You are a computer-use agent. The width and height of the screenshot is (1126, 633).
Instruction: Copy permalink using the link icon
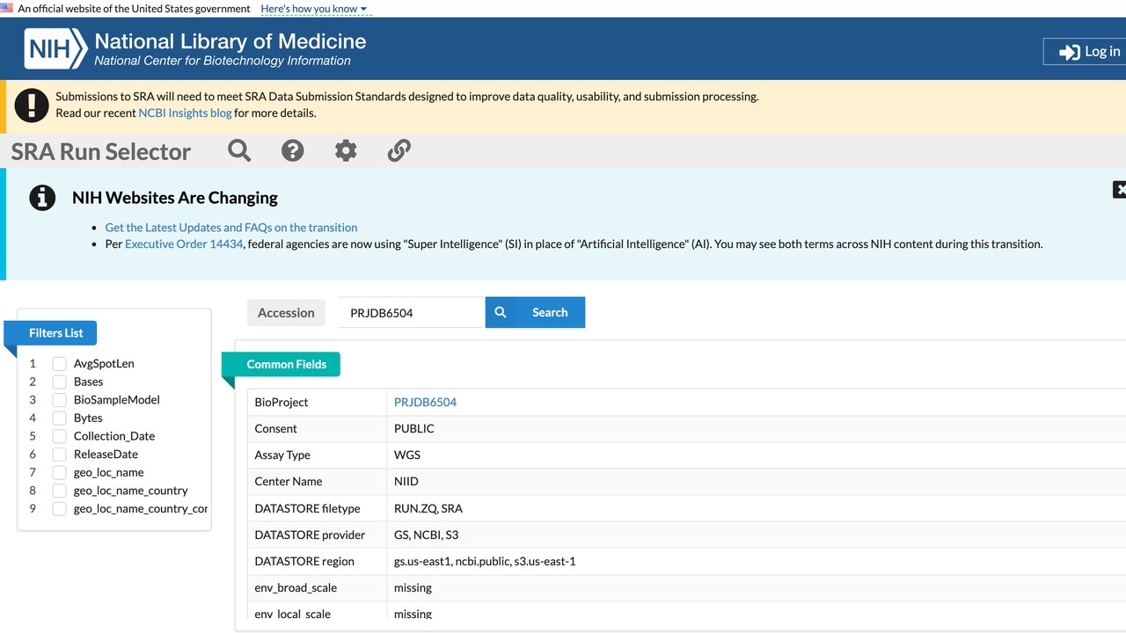(x=399, y=150)
